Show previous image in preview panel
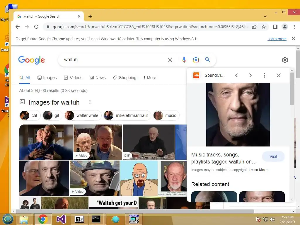Image resolution: width=300 pixels, height=225 pixels. (236, 75)
